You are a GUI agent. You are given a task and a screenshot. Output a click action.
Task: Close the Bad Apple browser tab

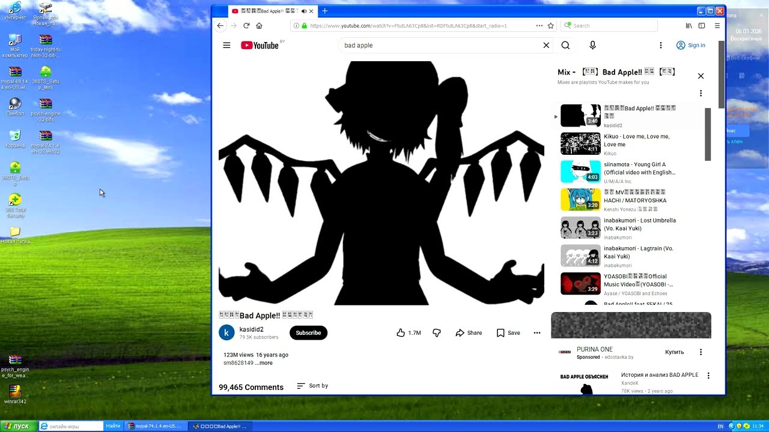pos(311,11)
